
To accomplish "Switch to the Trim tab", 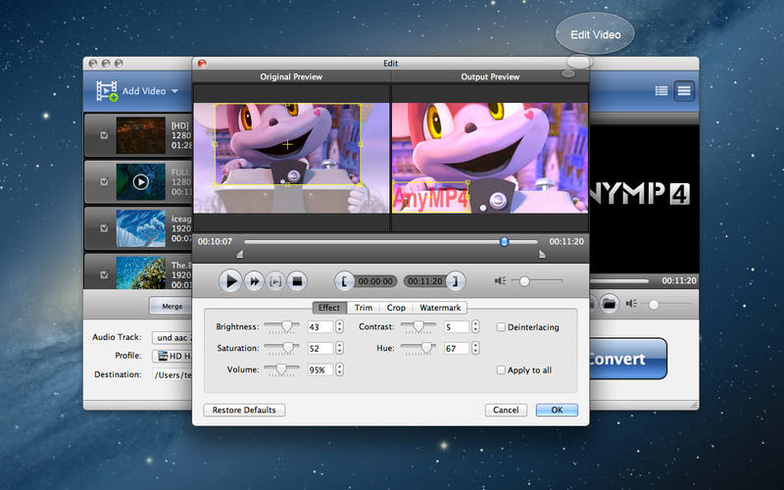I will [x=364, y=308].
